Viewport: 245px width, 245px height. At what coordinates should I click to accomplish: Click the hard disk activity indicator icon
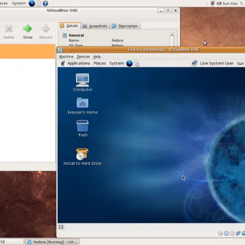click(x=221, y=233)
